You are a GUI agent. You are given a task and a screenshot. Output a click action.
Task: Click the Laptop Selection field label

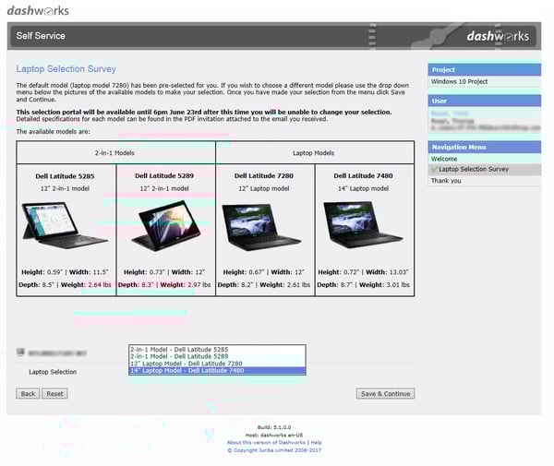click(x=53, y=372)
